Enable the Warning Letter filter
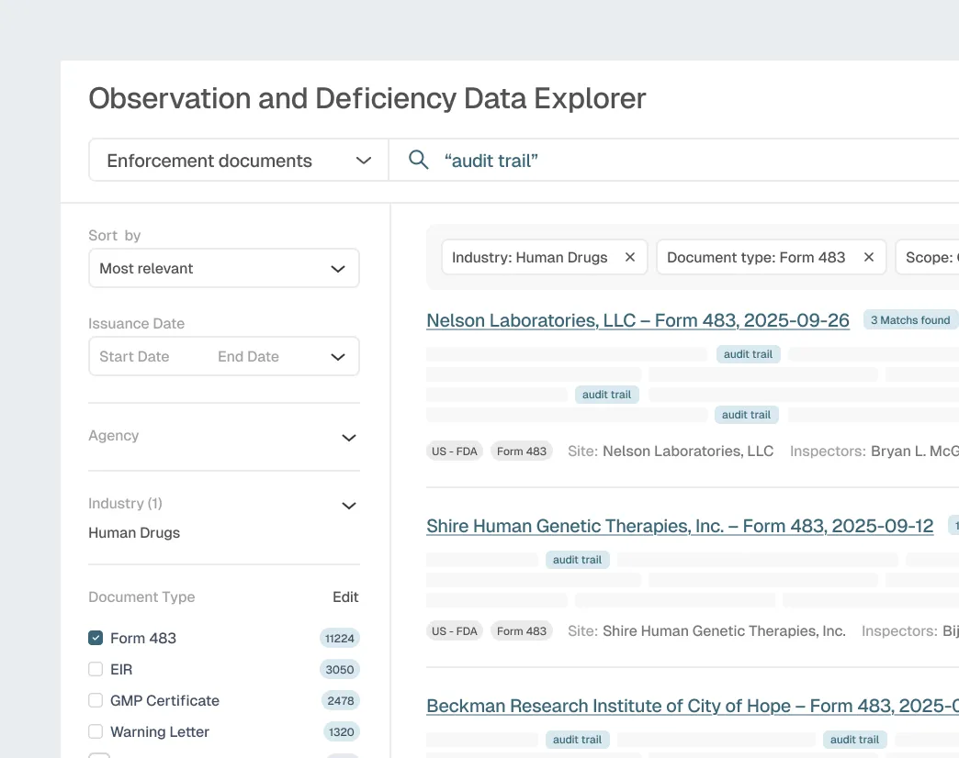959x758 pixels. point(96,731)
